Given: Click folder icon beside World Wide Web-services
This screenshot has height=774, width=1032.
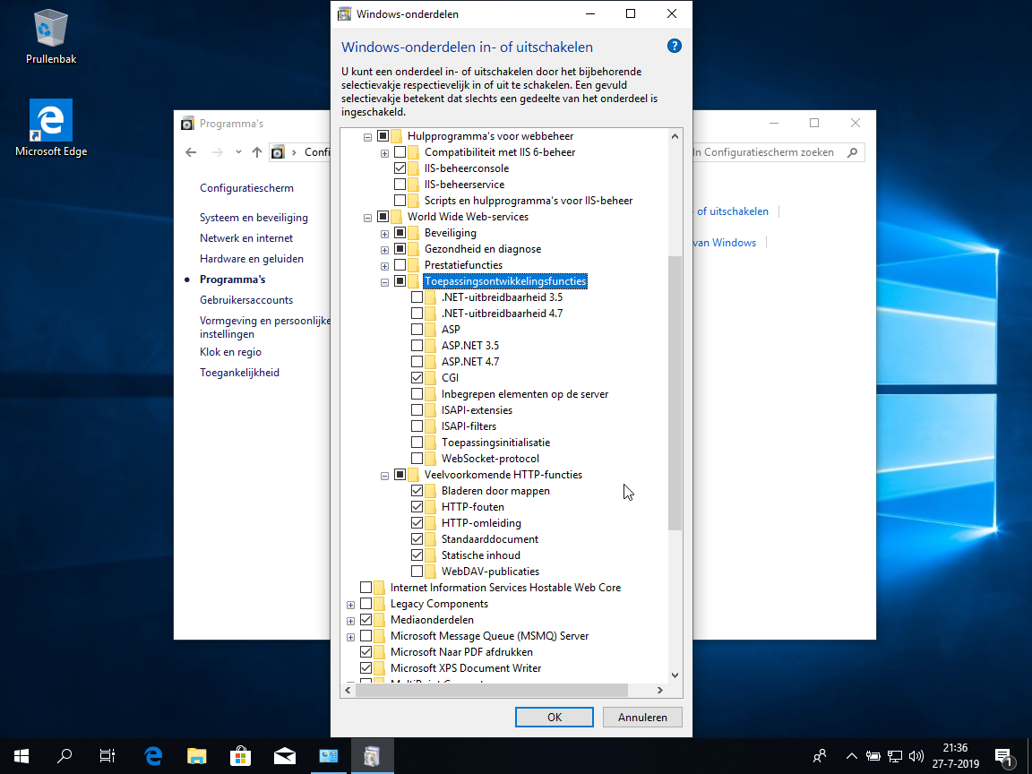Looking at the screenshot, I should coord(396,217).
